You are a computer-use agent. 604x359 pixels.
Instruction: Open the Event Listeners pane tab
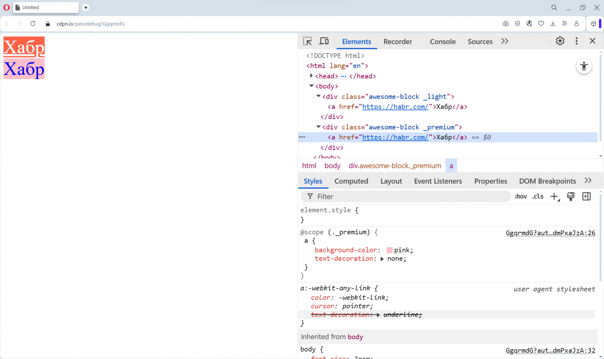(x=438, y=181)
